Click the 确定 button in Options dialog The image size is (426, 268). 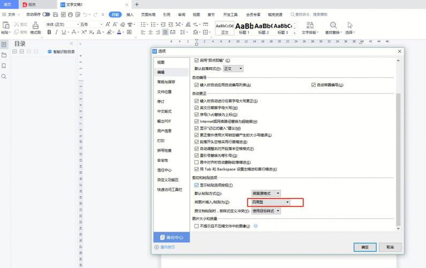365,247
